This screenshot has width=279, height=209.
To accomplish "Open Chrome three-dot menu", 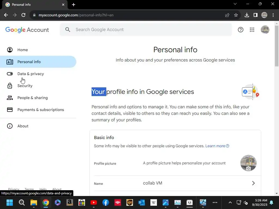I will [273, 15].
